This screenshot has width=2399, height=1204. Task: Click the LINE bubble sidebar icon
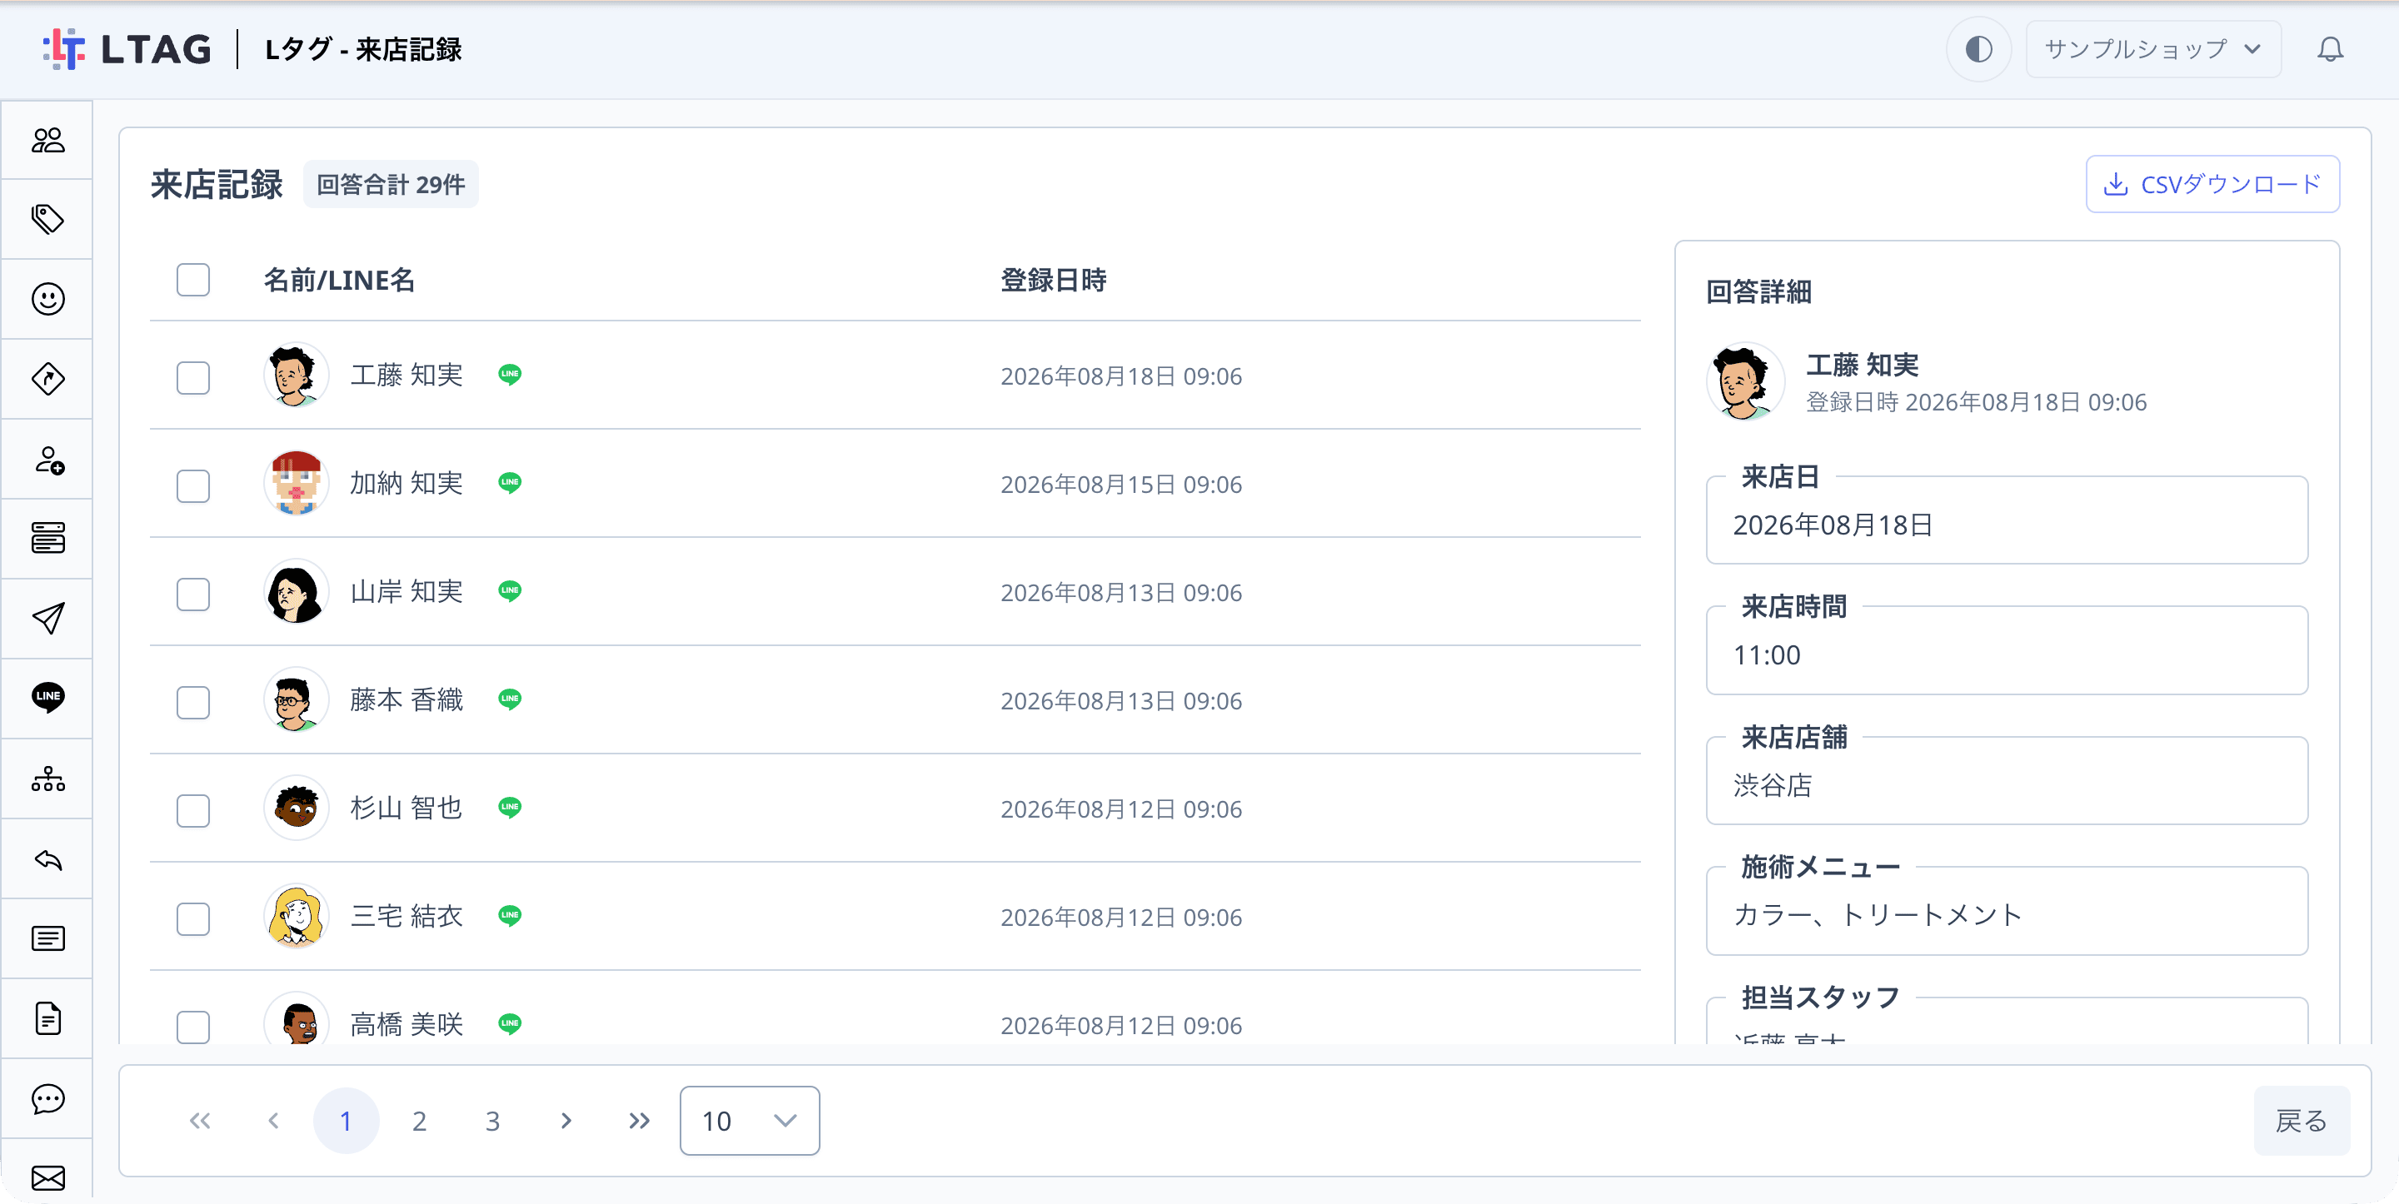click(x=47, y=698)
